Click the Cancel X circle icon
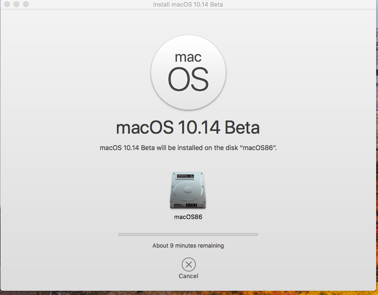Viewport: 378px width, 295px height. (x=188, y=265)
